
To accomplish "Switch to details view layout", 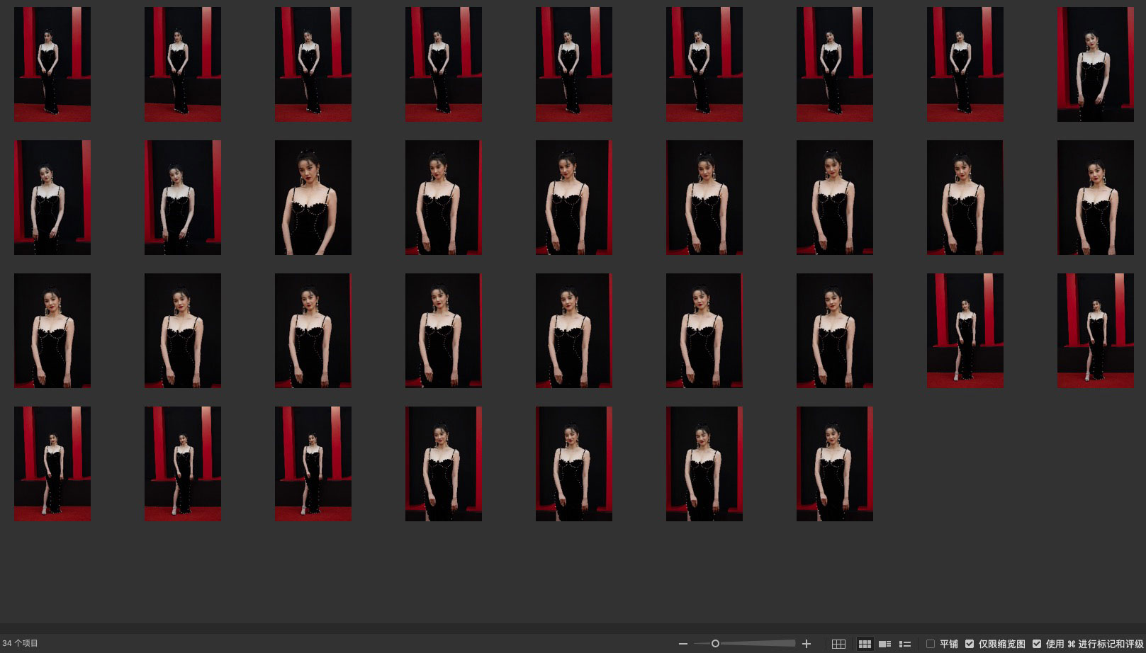I will pos(884,644).
